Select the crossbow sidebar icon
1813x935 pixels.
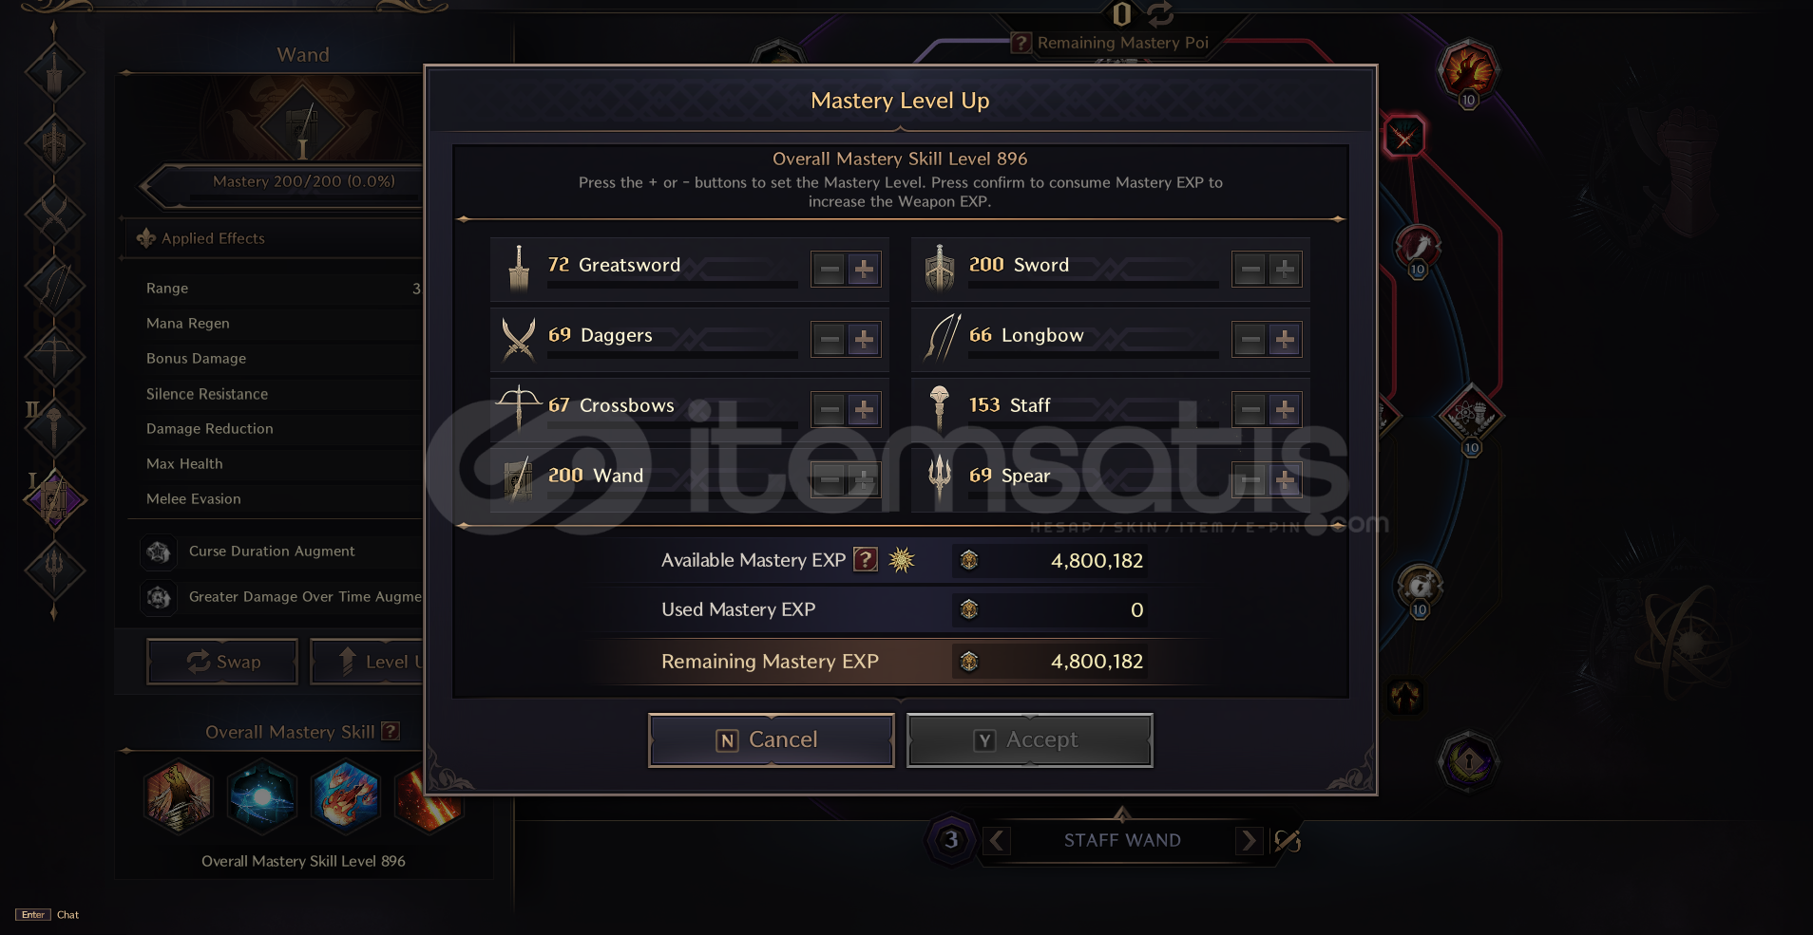click(54, 356)
